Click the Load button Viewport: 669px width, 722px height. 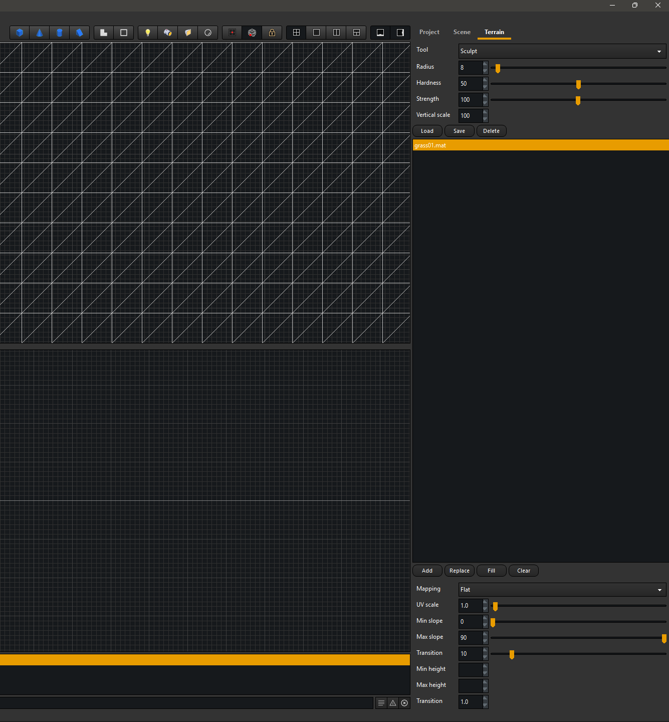427,131
